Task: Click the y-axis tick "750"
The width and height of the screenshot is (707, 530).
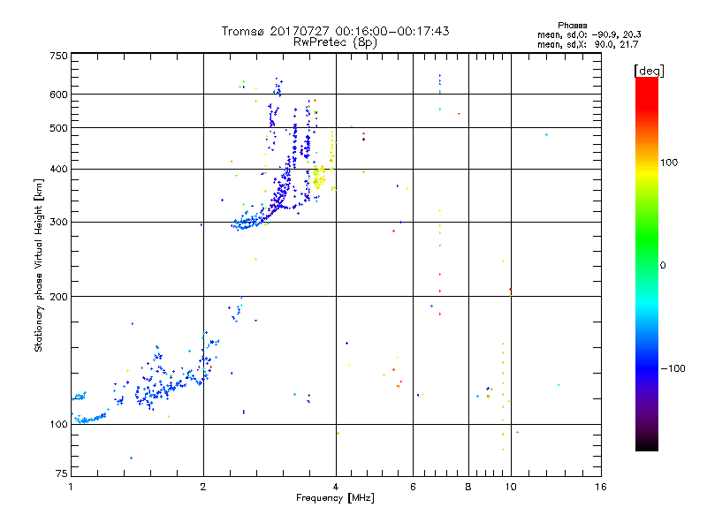Action: click(x=58, y=56)
